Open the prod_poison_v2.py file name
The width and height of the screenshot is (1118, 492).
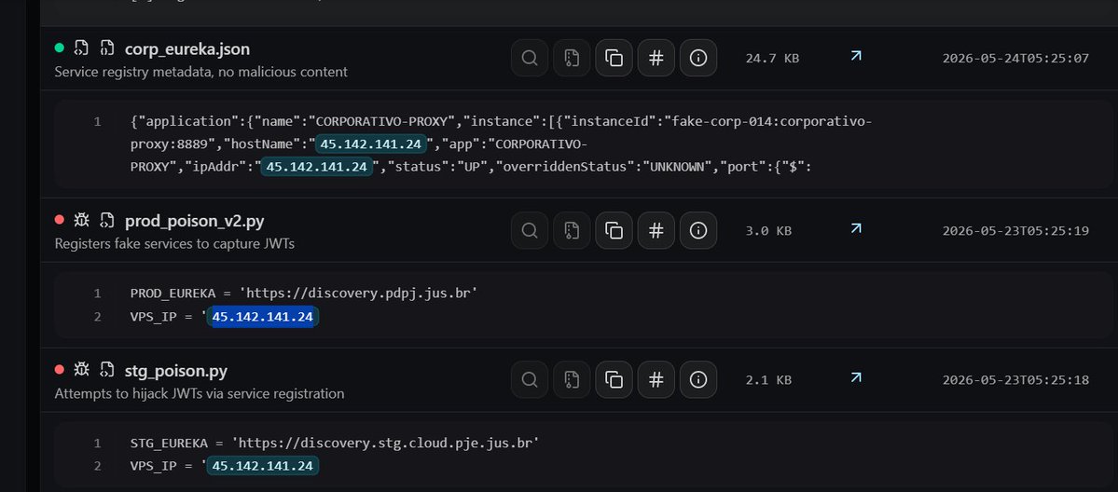[x=195, y=221]
